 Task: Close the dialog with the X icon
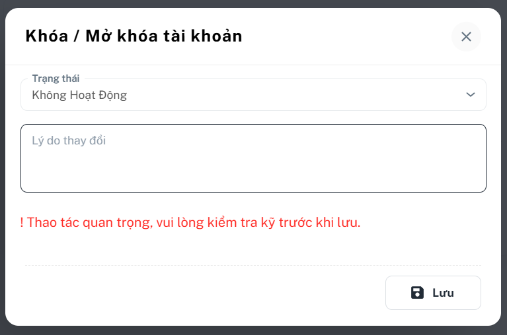(x=466, y=37)
